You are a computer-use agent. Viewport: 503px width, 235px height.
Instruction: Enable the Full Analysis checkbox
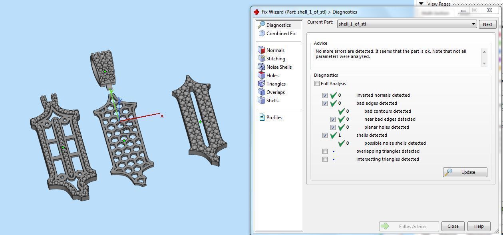point(317,84)
